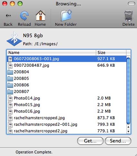
Task: Select file name rachelhamstercropped2.jpg
Action: click(41, 131)
